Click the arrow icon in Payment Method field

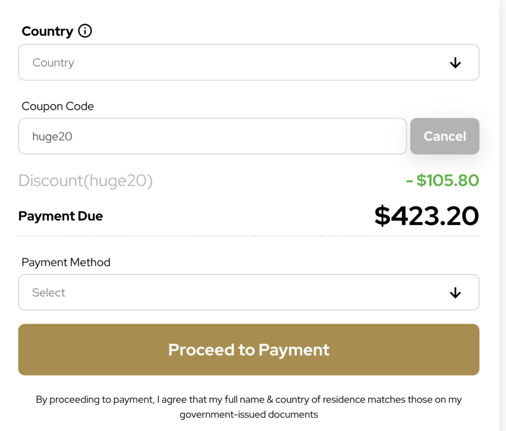455,293
